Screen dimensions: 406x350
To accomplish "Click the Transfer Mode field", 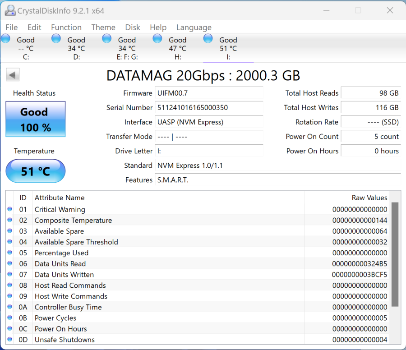I will tap(209, 136).
